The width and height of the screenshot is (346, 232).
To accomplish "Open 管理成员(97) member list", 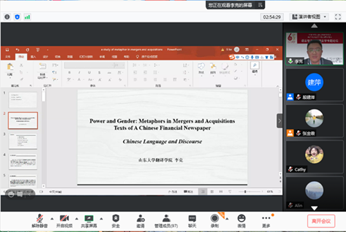I will tap(166, 221).
